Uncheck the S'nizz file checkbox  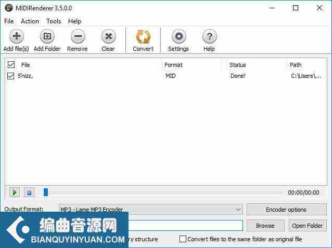[x=10, y=76]
